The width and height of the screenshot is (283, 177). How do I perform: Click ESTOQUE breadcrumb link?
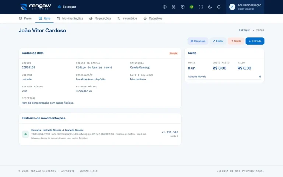244,30
